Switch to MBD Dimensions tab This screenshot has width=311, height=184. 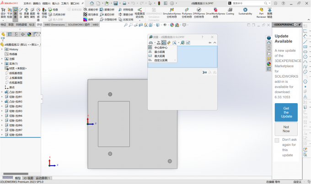click(54, 25)
